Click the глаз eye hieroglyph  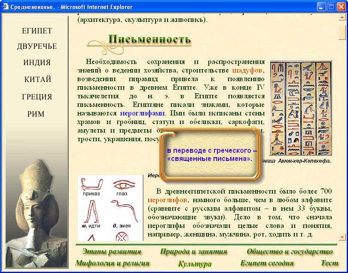coord(124,185)
